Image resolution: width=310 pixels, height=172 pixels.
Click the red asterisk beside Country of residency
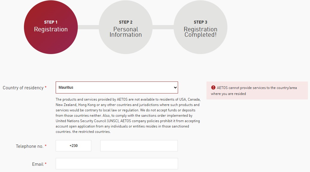click(45, 88)
